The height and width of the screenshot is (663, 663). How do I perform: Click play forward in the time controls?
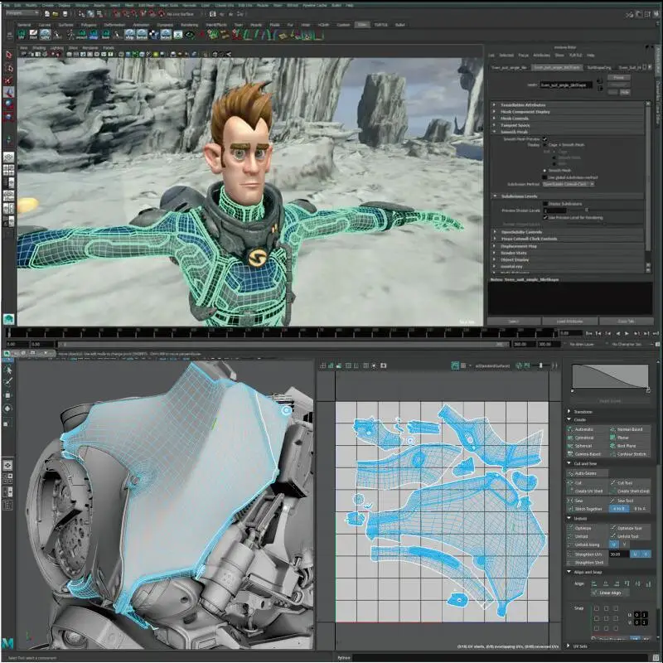627,333
